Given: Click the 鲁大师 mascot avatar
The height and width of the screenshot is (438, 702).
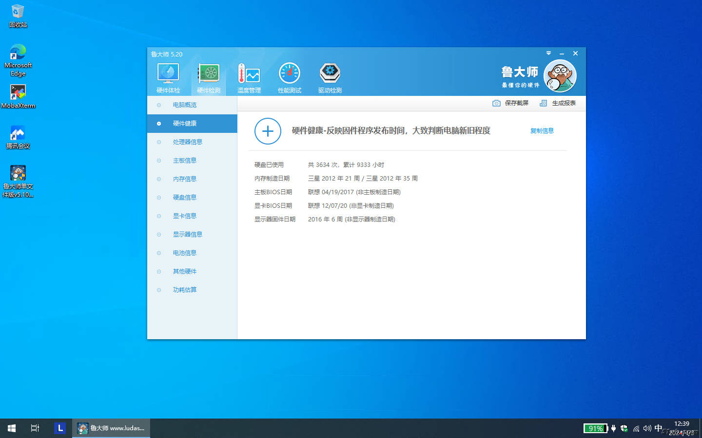Looking at the screenshot, I should coord(560,76).
